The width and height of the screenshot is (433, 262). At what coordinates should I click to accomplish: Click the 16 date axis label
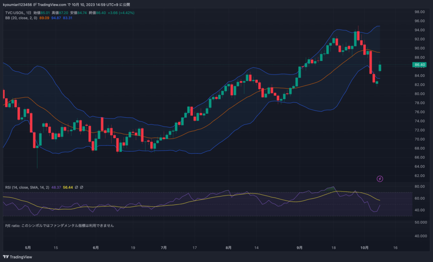pyautogui.click(x=395, y=248)
